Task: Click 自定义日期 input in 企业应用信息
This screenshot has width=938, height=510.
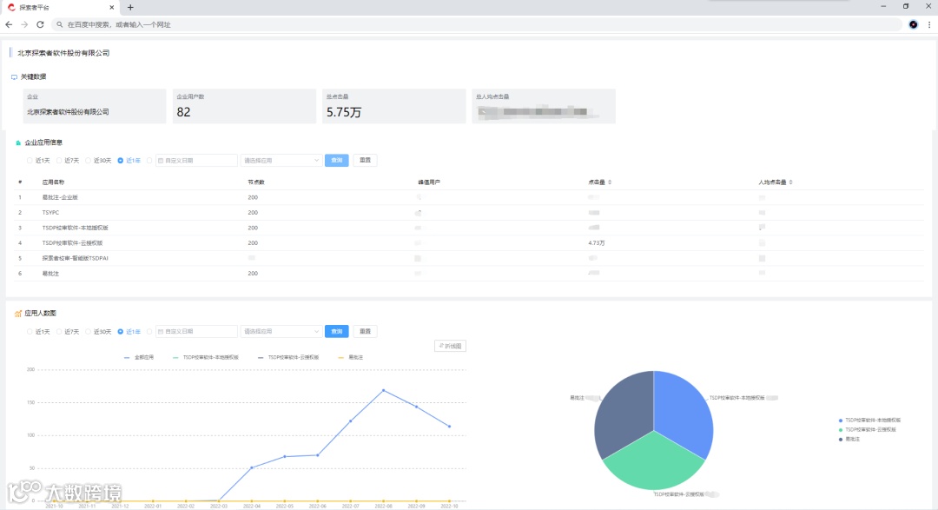Action: tap(196, 161)
